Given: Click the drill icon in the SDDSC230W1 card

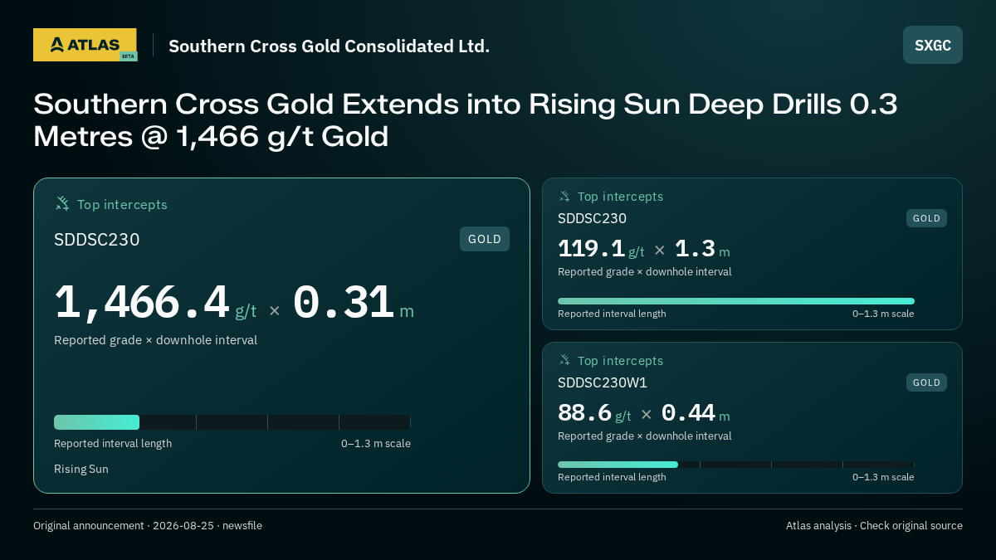Looking at the screenshot, I should pos(564,361).
